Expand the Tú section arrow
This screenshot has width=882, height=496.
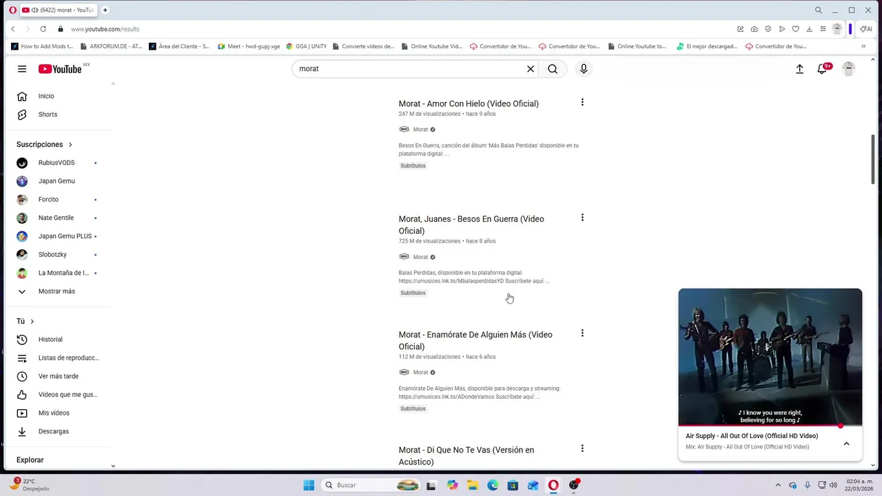pos(32,322)
